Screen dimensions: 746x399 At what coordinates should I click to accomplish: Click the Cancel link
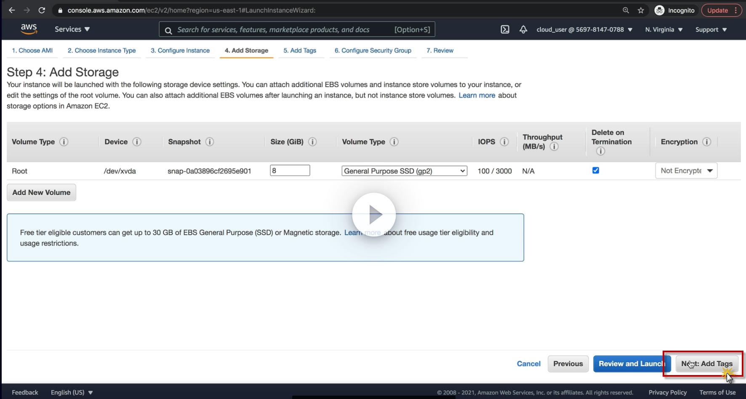pos(529,364)
